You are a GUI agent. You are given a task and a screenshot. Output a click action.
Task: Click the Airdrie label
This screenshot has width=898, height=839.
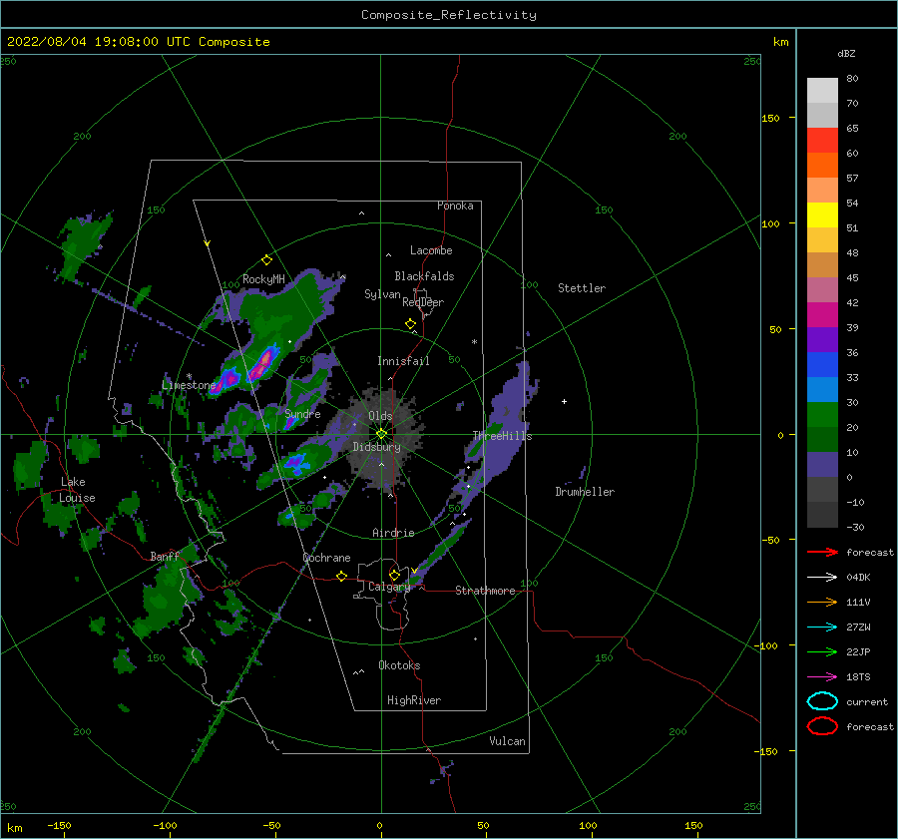[x=393, y=533]
